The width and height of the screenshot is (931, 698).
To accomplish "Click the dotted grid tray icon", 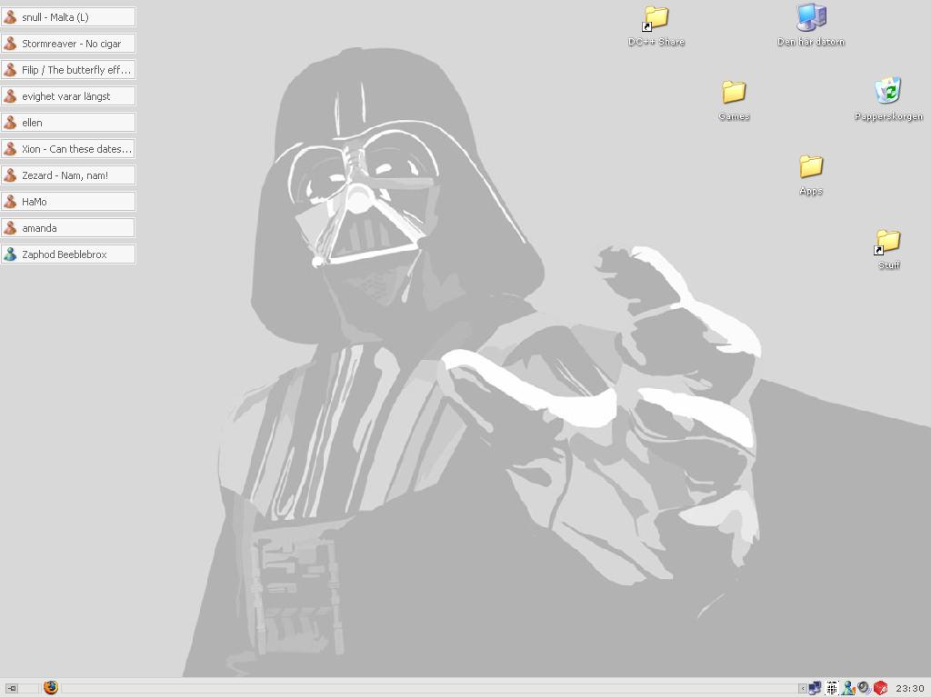I will [x=832, y=688].
